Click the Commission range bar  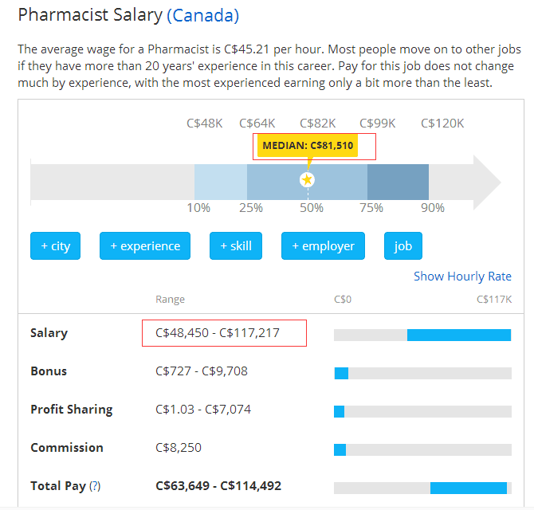(340, 449)
